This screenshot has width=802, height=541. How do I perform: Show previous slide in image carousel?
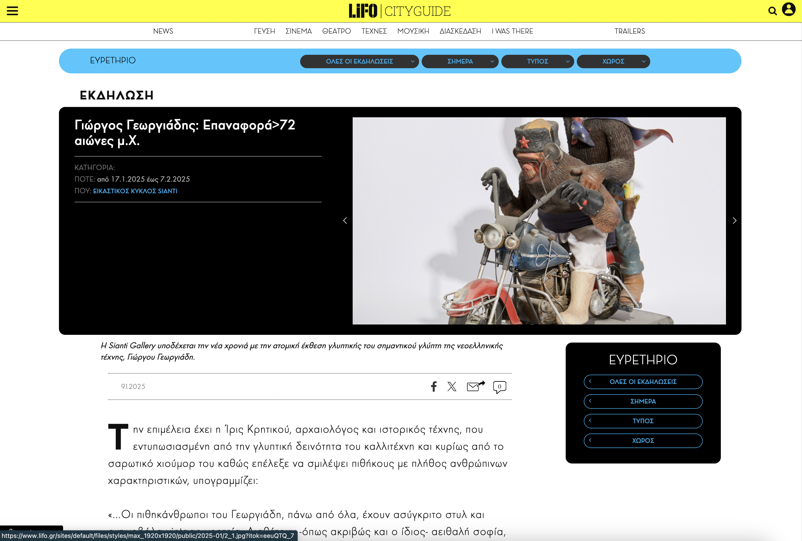(345, 221)
